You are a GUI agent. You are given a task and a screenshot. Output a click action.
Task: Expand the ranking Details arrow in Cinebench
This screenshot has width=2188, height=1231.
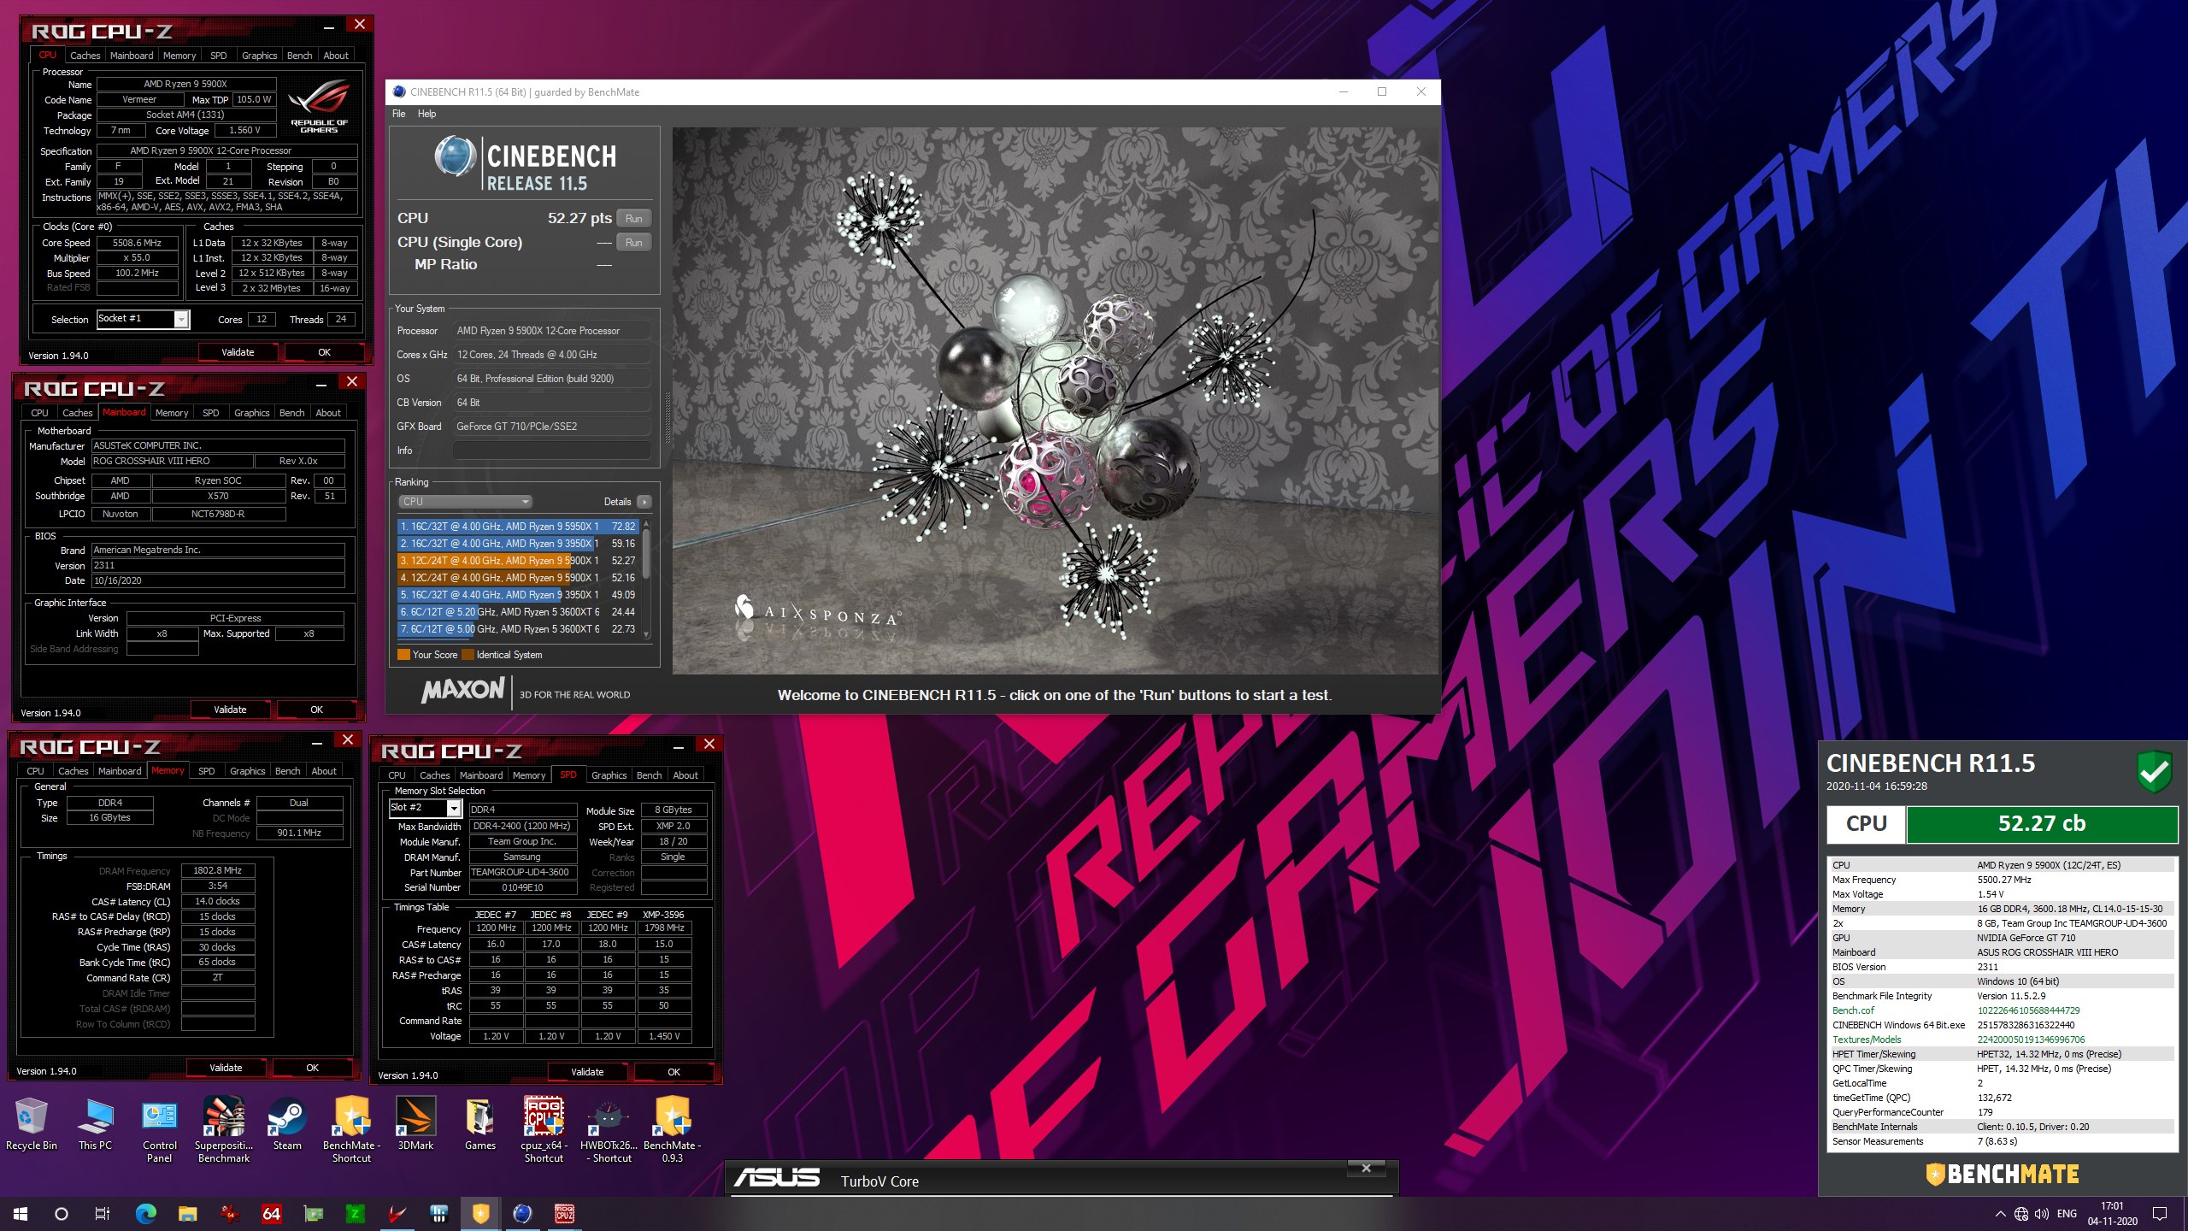pyautogui.click(x=644, y=502)
